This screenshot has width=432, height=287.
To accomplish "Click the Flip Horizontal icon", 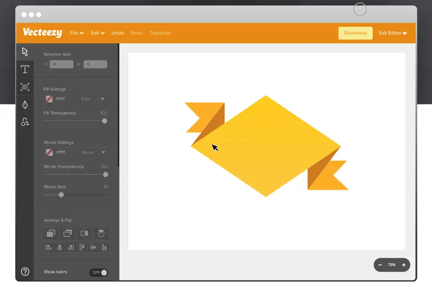I will tap(84, 233).
